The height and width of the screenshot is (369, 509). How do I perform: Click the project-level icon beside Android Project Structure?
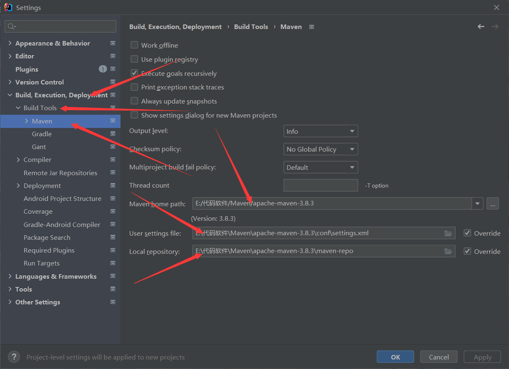[x=113, y=198]
